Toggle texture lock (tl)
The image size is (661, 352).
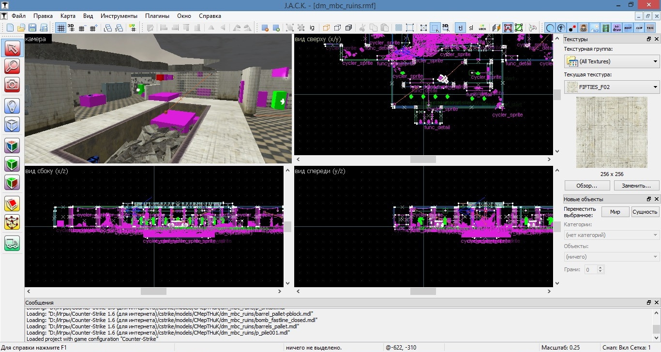click(x=460, y=28)
